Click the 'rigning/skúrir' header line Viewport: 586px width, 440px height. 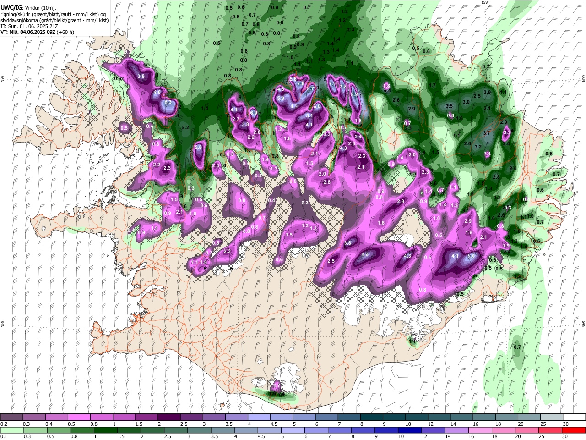(54, 14)
